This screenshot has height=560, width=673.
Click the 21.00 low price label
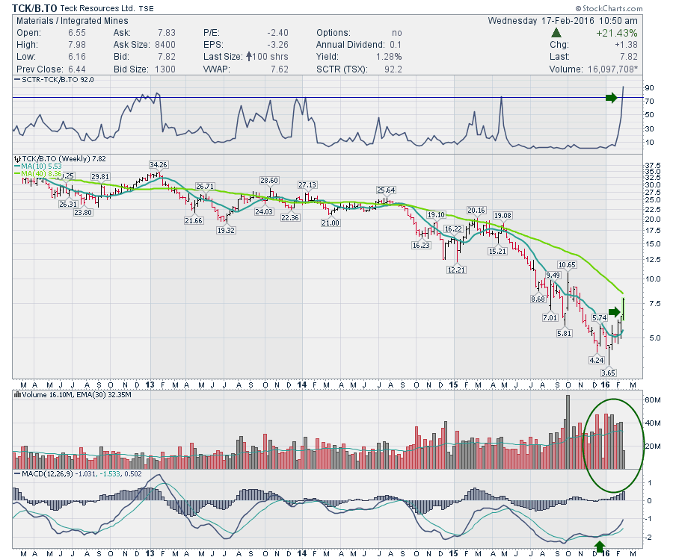click(331, 223)
